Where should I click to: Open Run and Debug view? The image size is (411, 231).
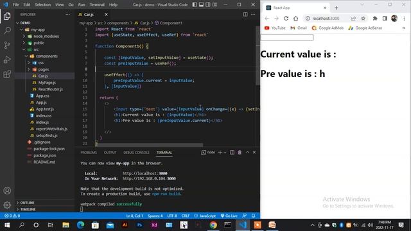(7, 60)
